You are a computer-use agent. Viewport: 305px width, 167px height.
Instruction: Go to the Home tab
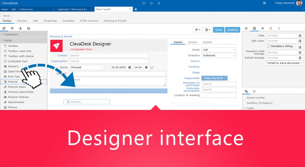(5, 9)
